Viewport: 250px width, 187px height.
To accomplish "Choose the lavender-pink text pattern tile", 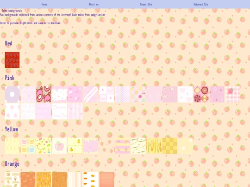I will click(x=44, y=111).
